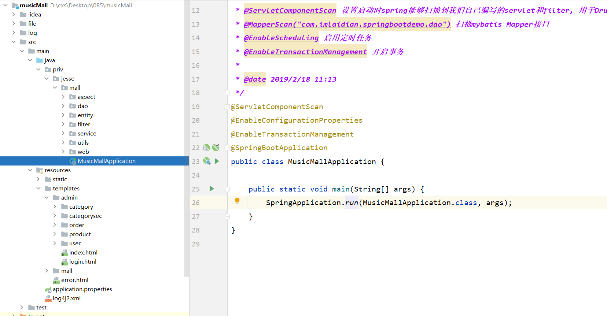
Task: Collapse the main folder
Action: pyautogui.click(x=22, y=51)
